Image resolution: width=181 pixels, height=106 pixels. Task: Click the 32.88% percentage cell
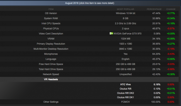click(156, 18)
